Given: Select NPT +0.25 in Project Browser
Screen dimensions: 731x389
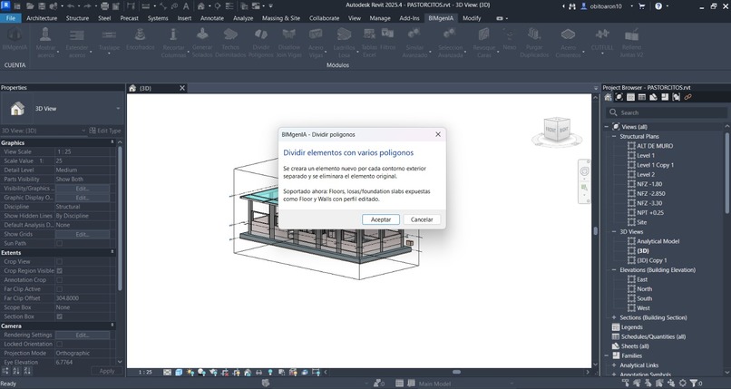Looking at the screenshot, I should [650, 212].
